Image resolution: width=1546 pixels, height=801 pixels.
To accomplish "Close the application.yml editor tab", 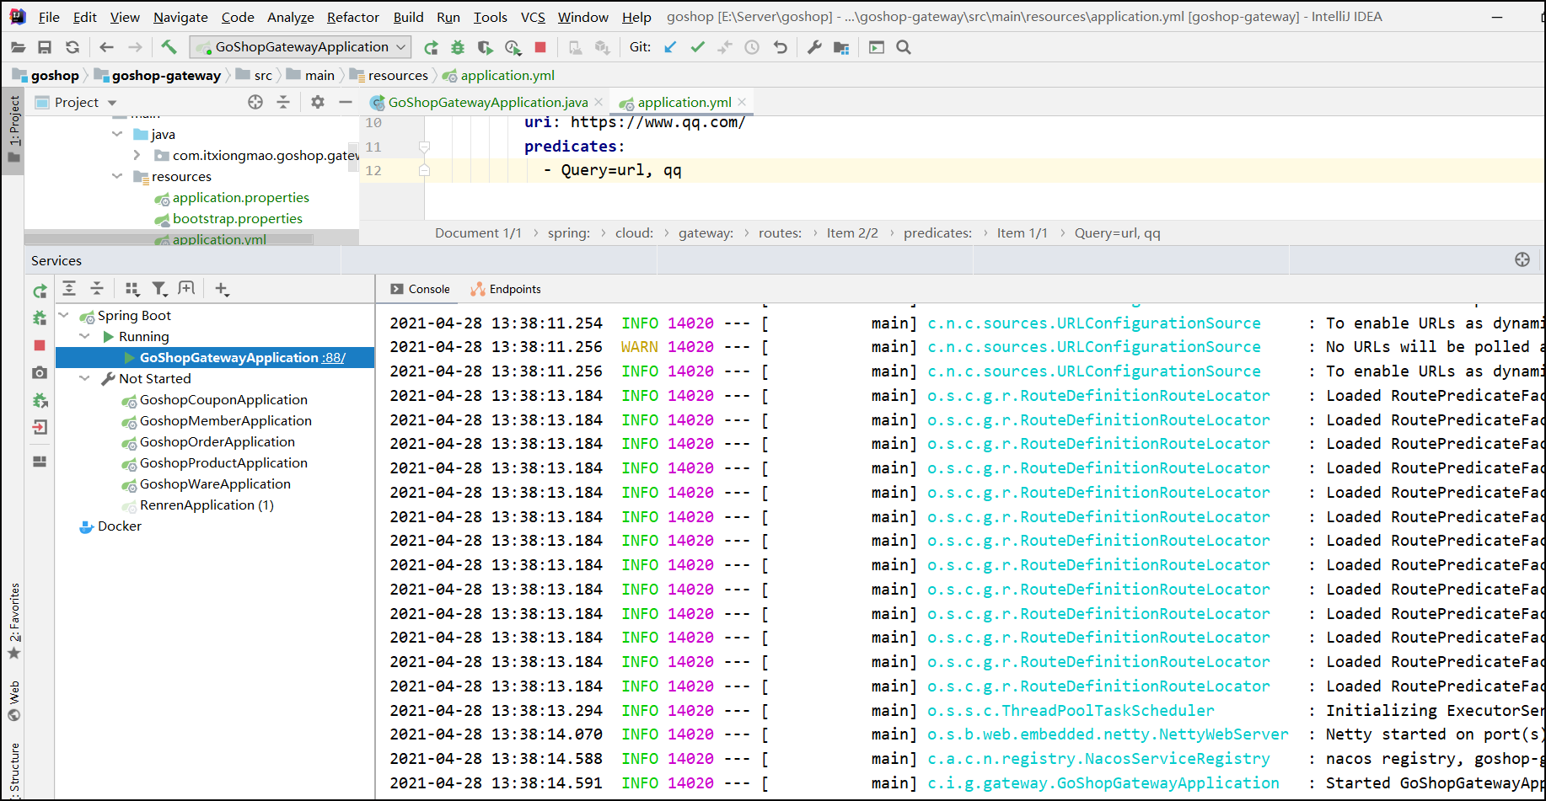I will click(x=742, y=102).
